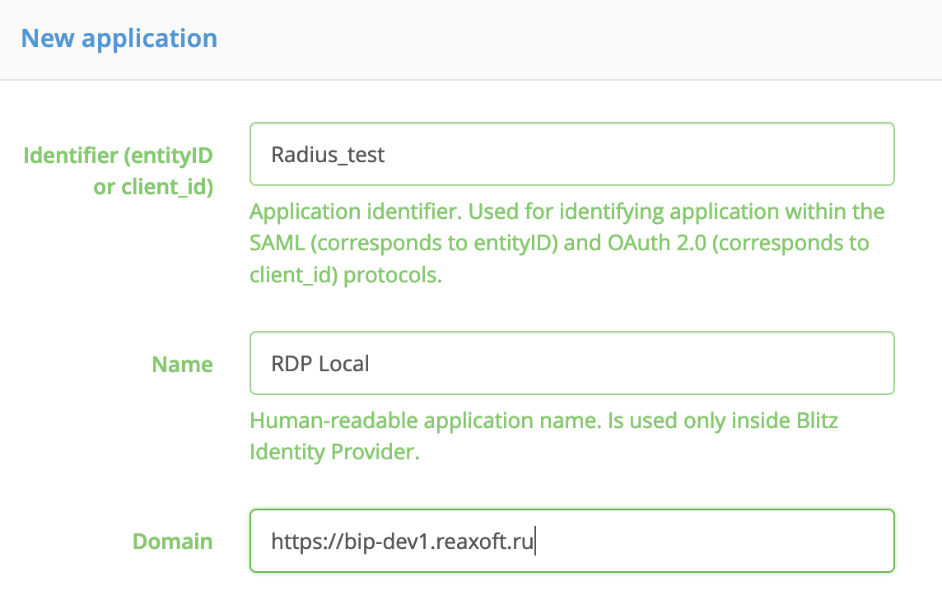
Task: Click empty right end of Identifier field
Action: [x=823, y=154]
